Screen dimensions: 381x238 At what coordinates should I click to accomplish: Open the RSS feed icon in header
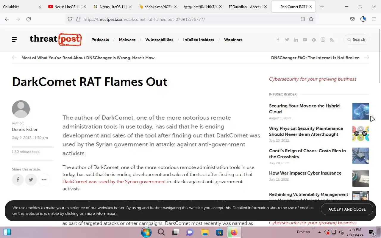click(x=332, y=40)
